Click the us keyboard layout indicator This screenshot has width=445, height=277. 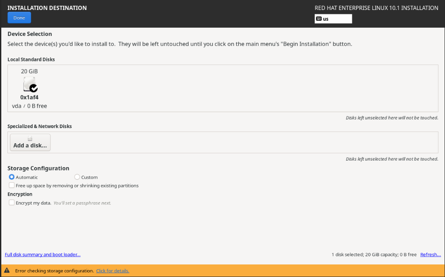click(333, 19)
